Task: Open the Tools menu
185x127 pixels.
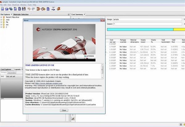Action: [30, 5]
